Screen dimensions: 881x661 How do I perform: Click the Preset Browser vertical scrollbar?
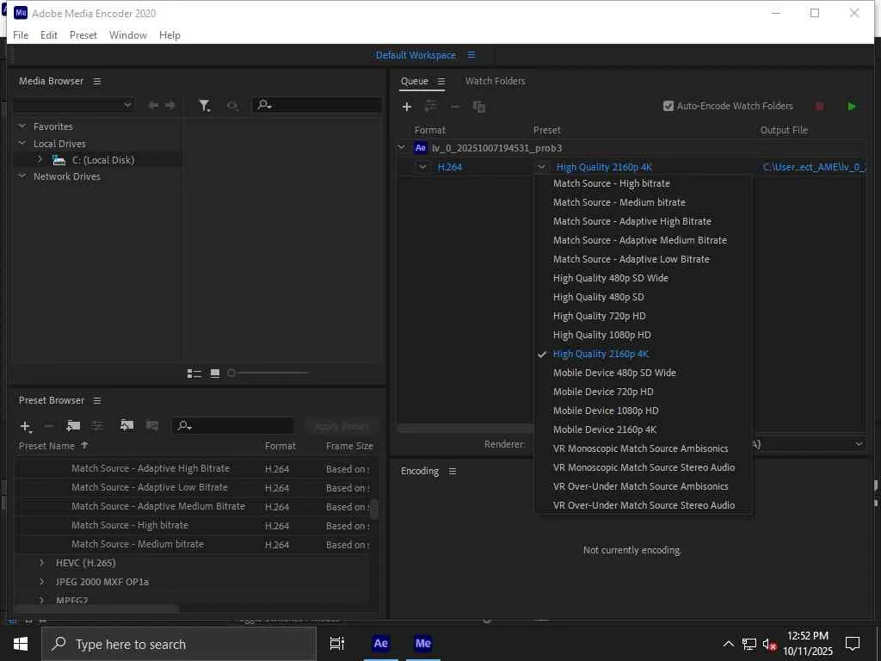[x=373, y=509]
